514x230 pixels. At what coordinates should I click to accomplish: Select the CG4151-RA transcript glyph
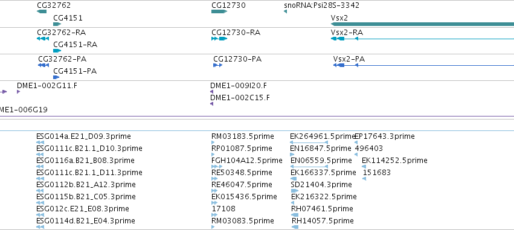click(57, 51)
